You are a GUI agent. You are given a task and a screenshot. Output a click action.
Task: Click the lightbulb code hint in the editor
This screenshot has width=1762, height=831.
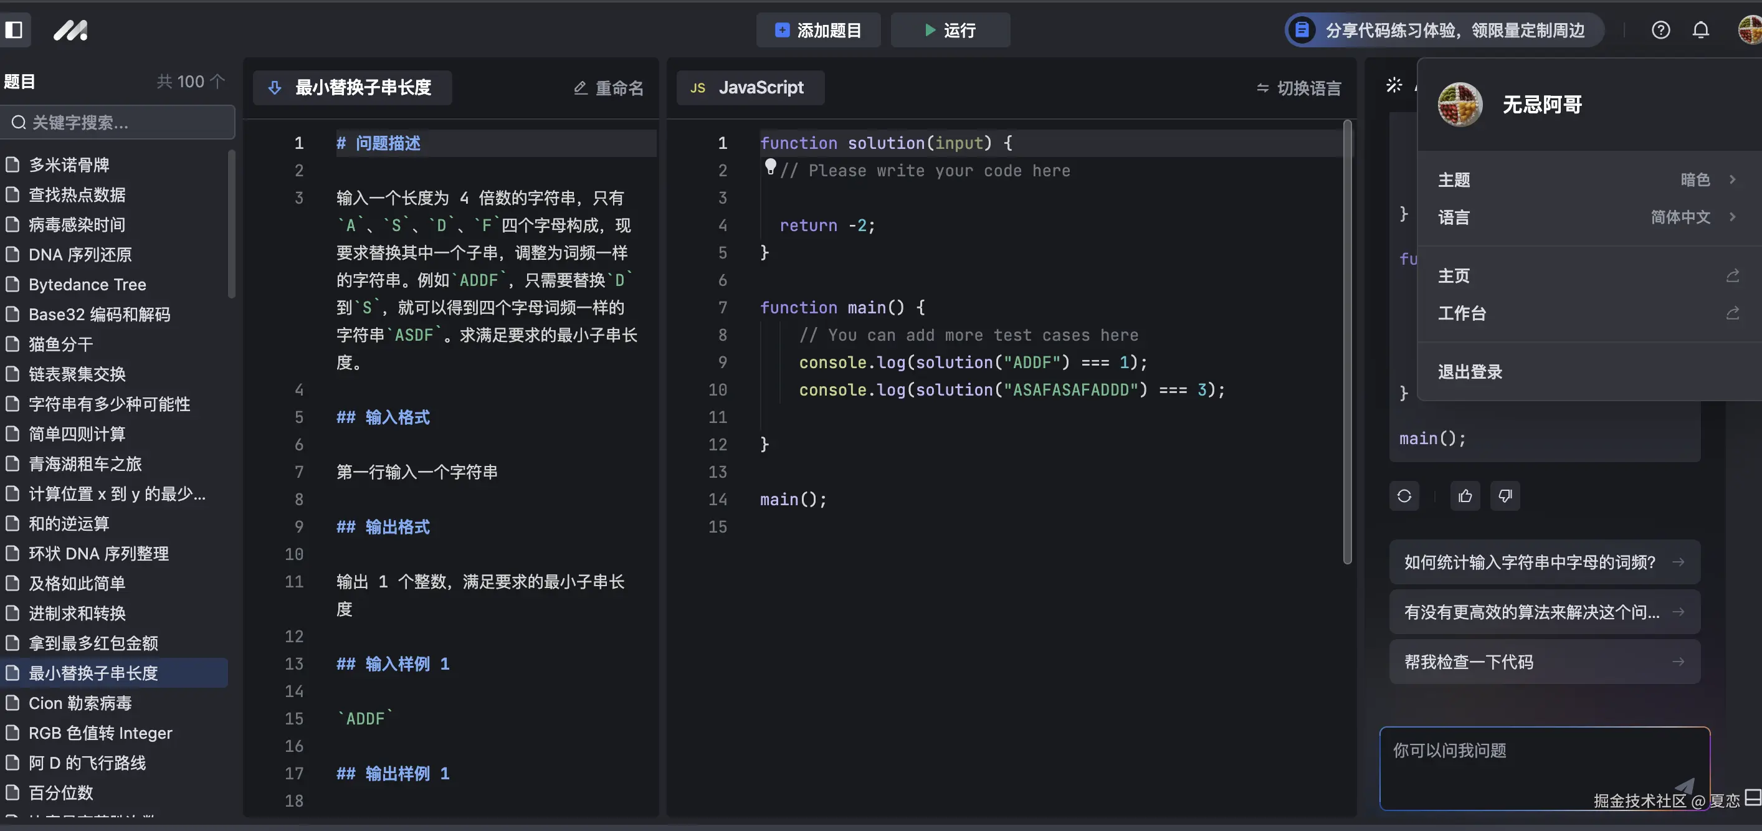771,166
